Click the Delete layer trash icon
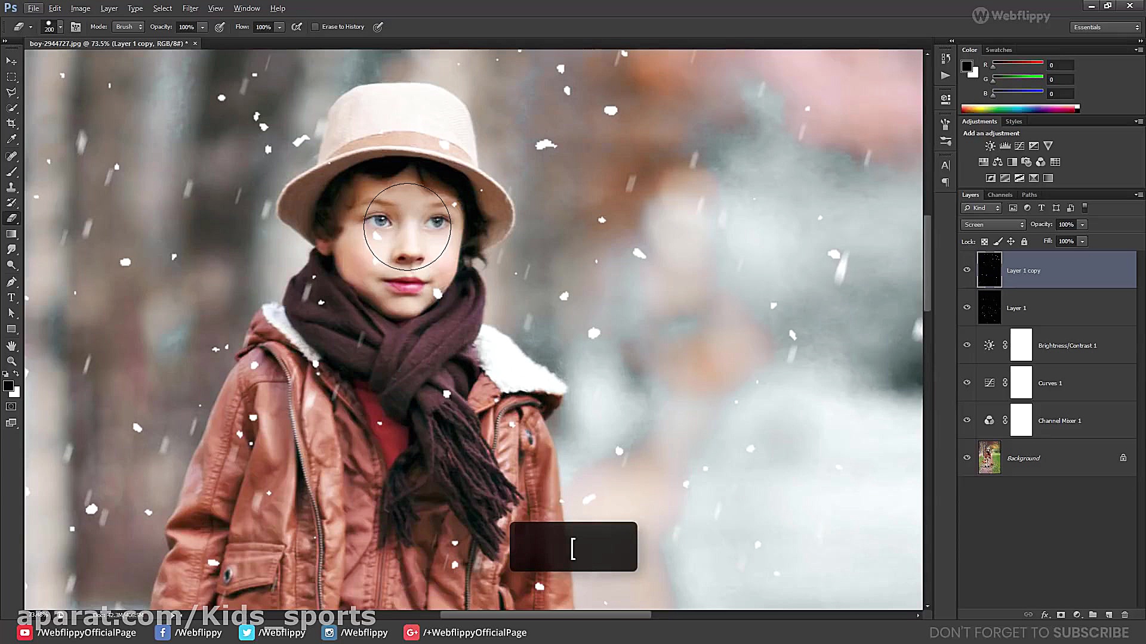Viewport: 1146px width, 644px height. (1125, 615)
